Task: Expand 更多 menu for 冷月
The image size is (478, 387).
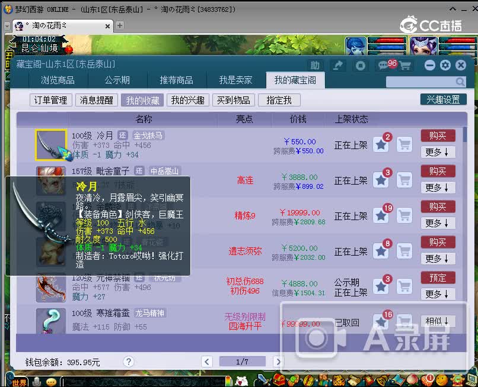Action: coord(438,152)
